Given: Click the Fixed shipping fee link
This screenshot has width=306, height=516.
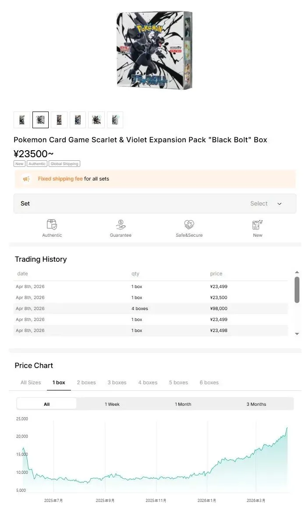Looking at the screenshot, I should point(60,179).
